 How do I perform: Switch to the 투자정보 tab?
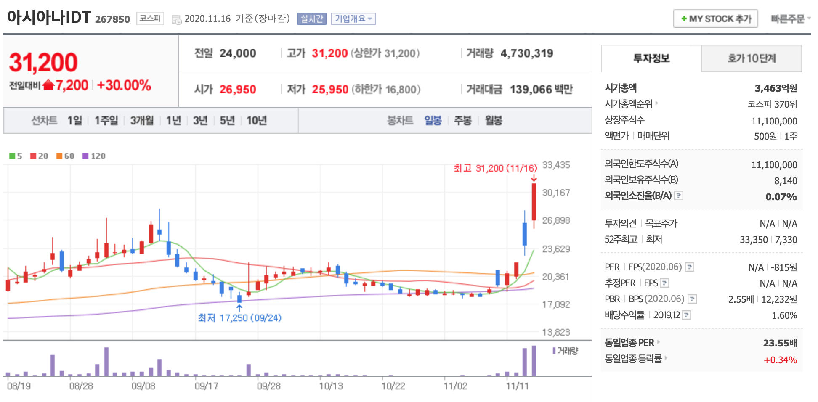click(651, 58)
